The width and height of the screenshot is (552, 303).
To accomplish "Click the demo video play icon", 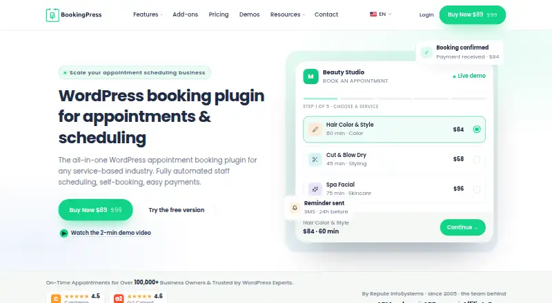I will (63, 233).
